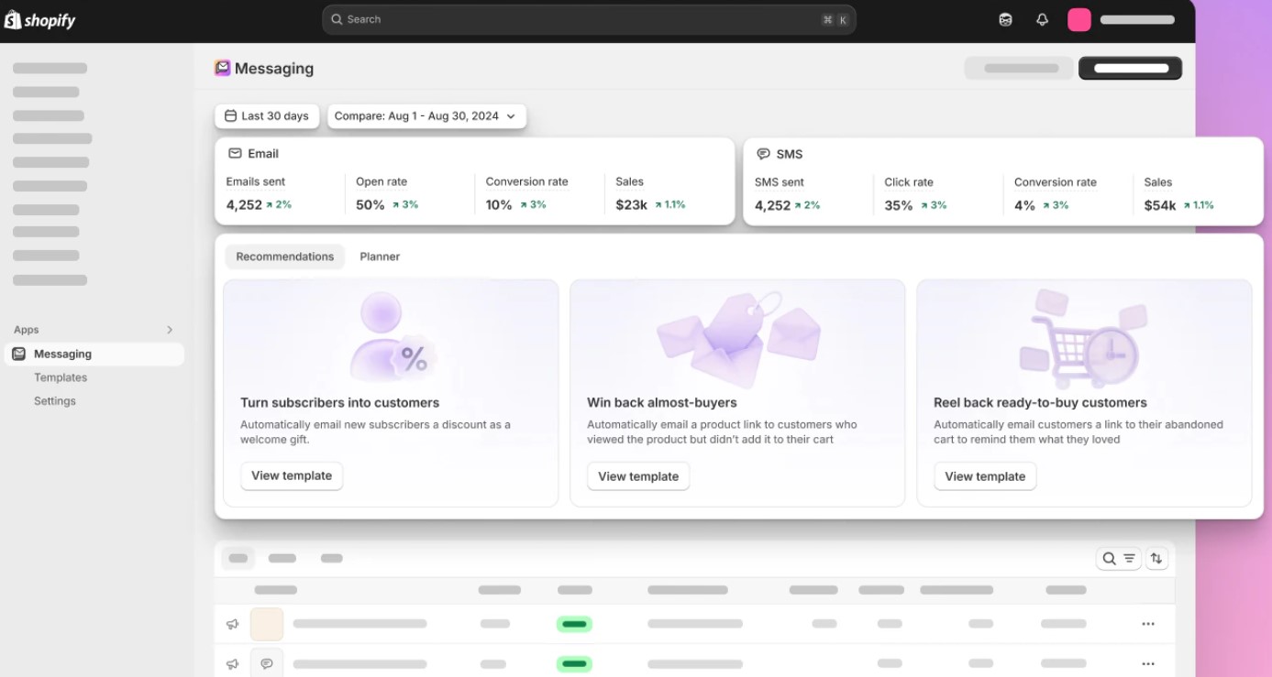1272x677 pixels.
Task: Open the three-dot menu on the first table row
Action: pos(1148,624)
